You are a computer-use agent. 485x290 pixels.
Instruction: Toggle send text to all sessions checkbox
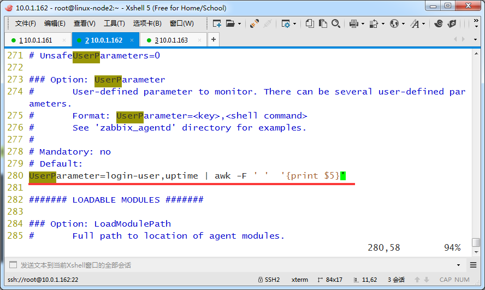(x=13, y=265)
